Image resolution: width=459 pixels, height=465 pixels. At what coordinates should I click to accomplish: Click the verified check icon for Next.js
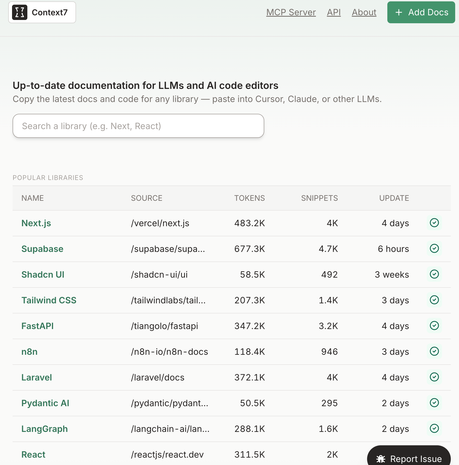[x=434, y=223]
